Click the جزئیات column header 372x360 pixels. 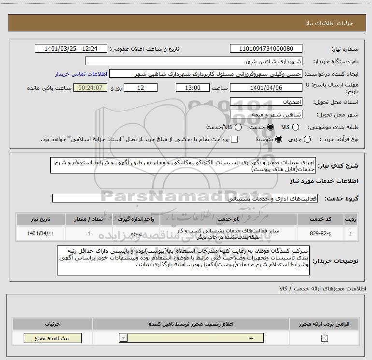pos(53,324)
